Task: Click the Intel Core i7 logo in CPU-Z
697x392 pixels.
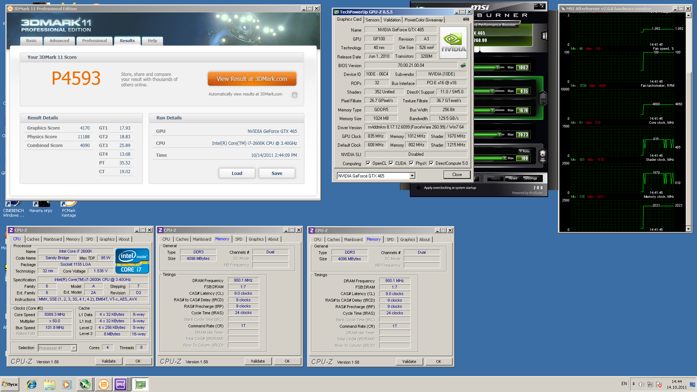Action: coord(132,261)
